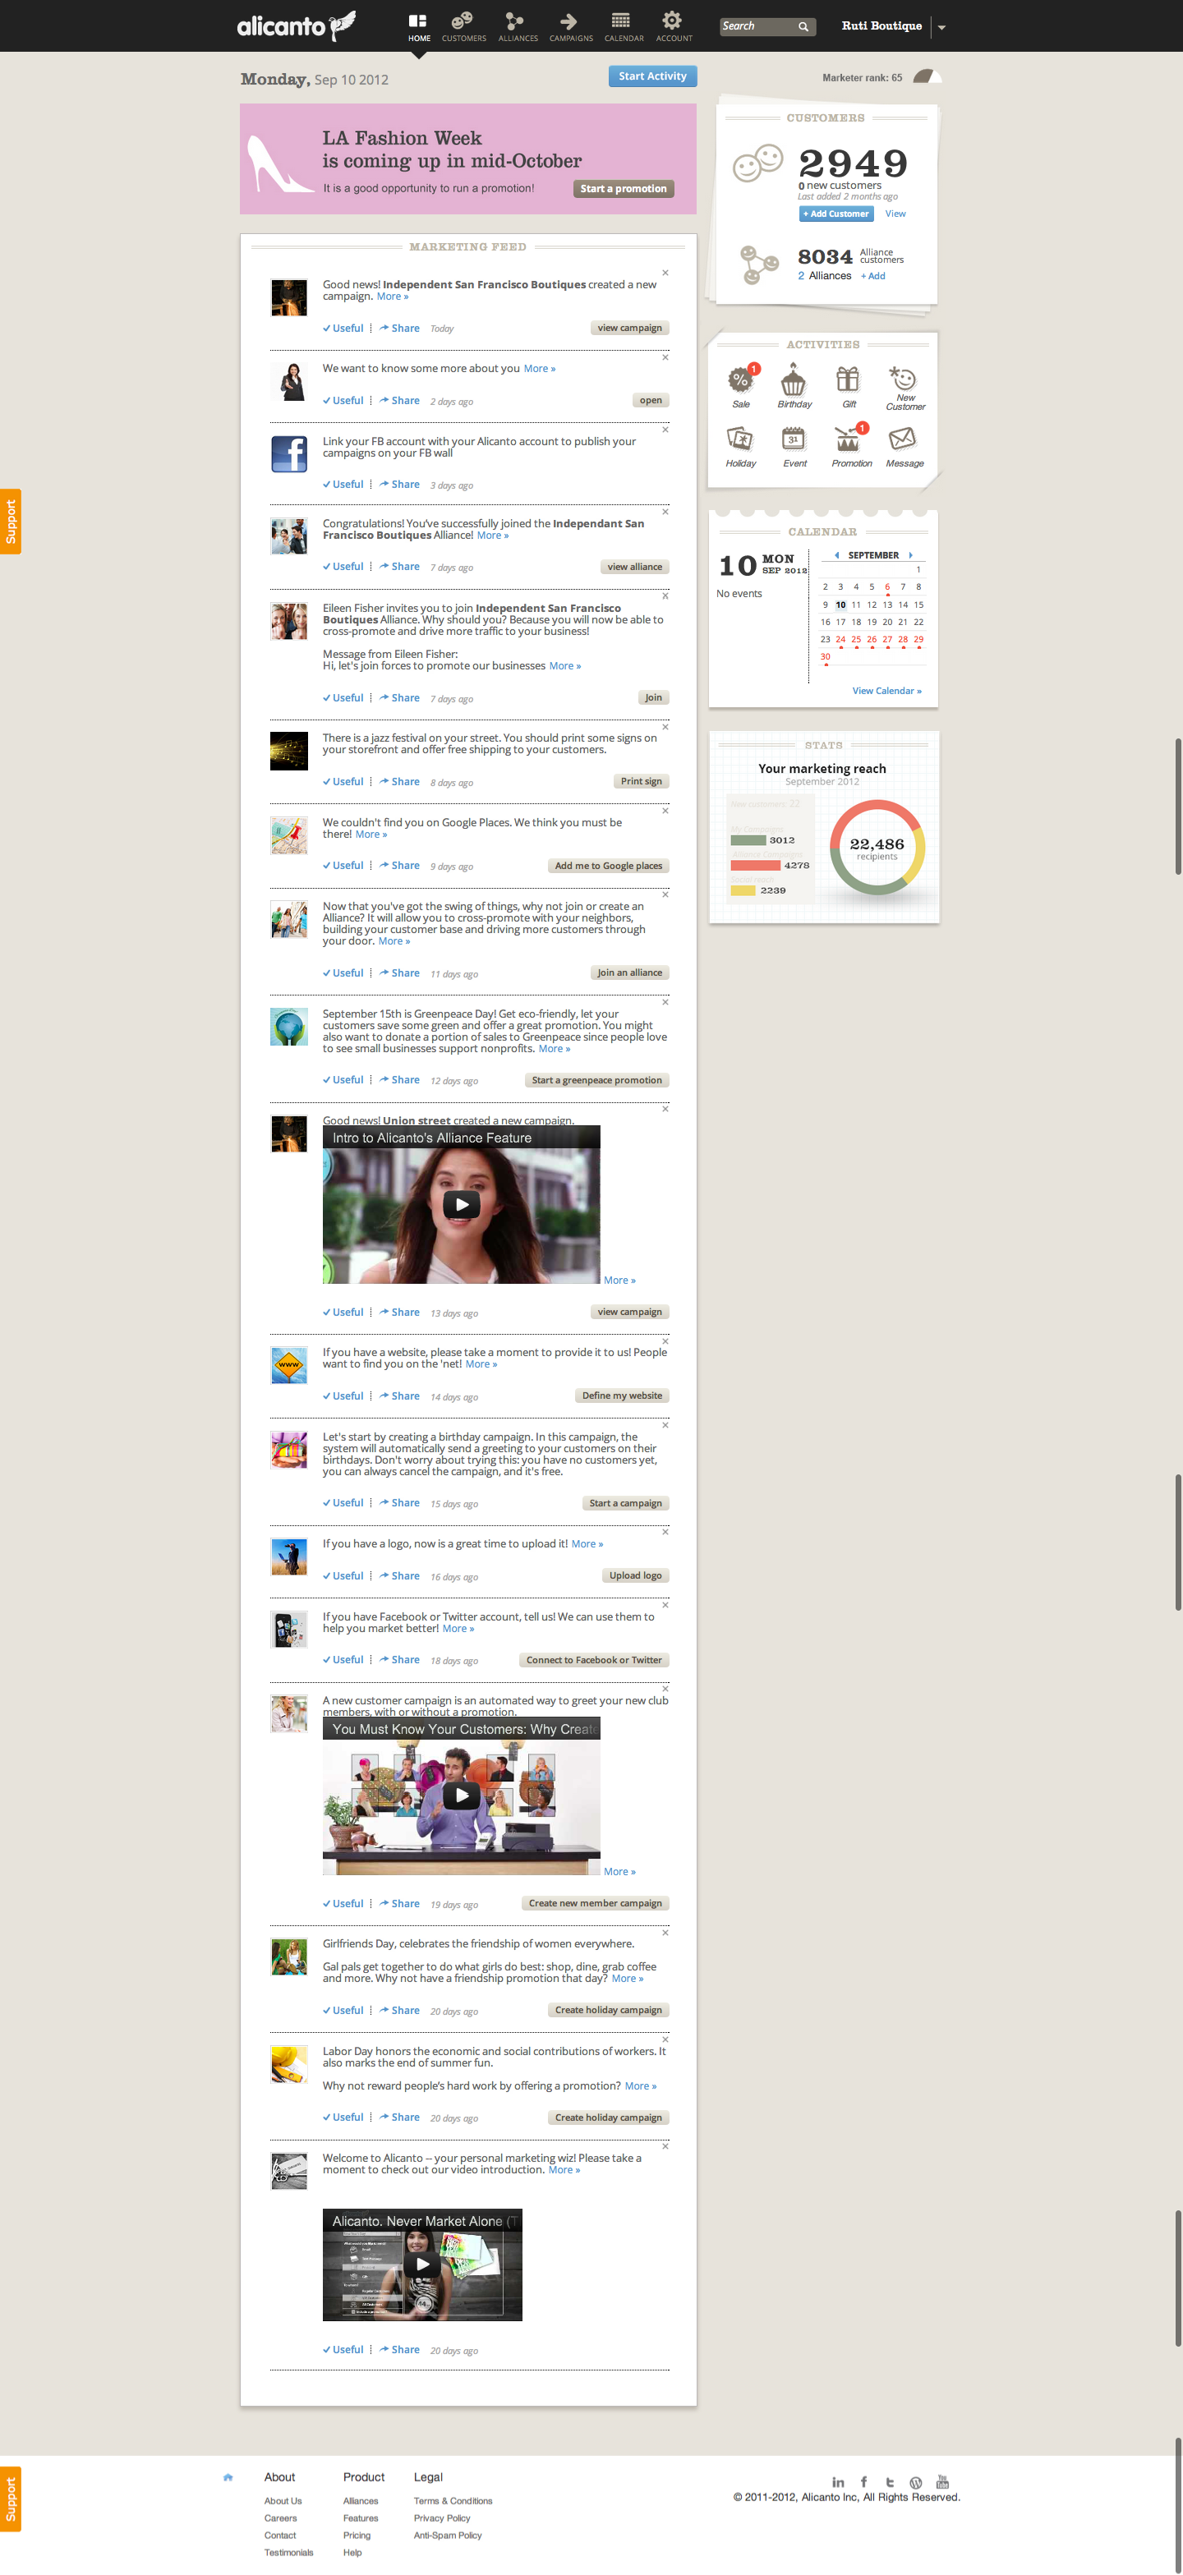Mark the Greenpeace Day post as Useful
This screenshot has width=1183, height=2575.
click(343, 1079)
